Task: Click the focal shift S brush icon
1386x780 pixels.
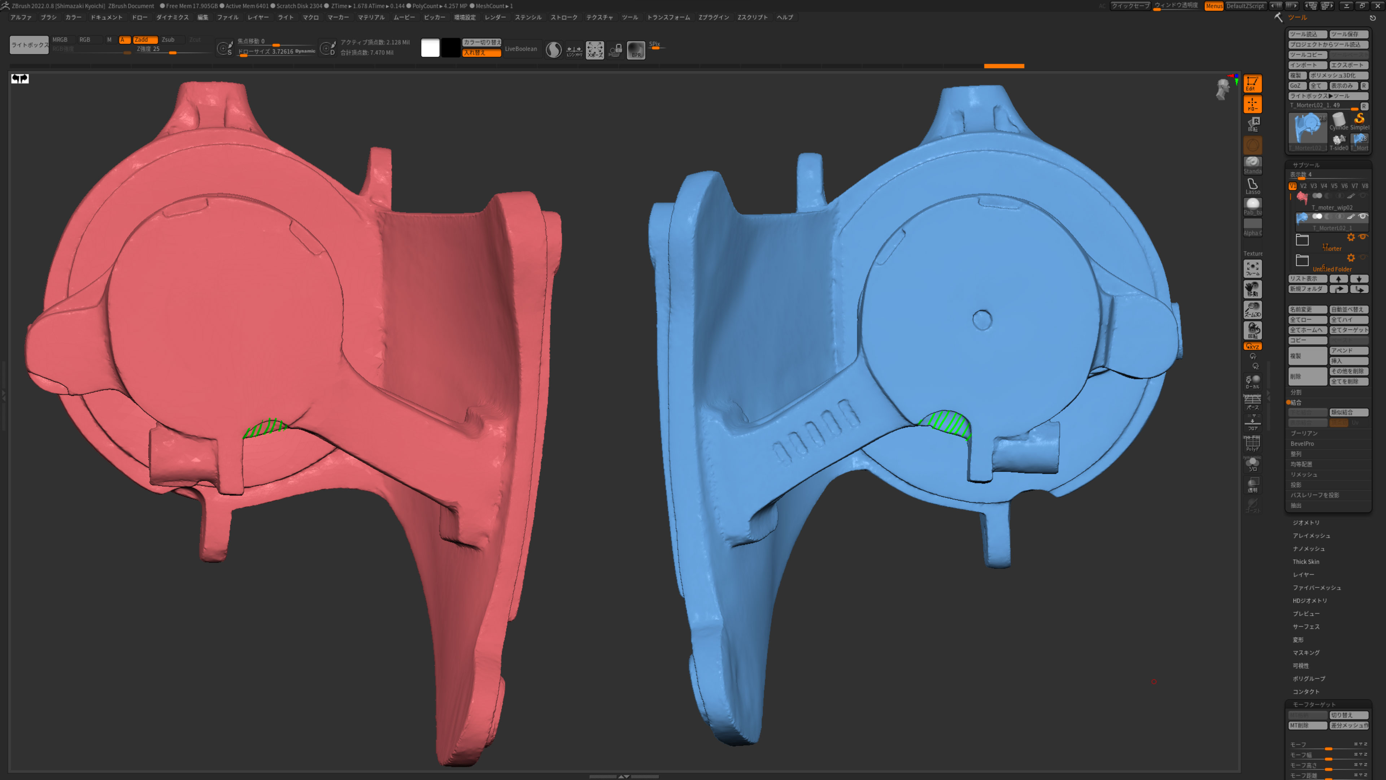Action: click(225, 48)
